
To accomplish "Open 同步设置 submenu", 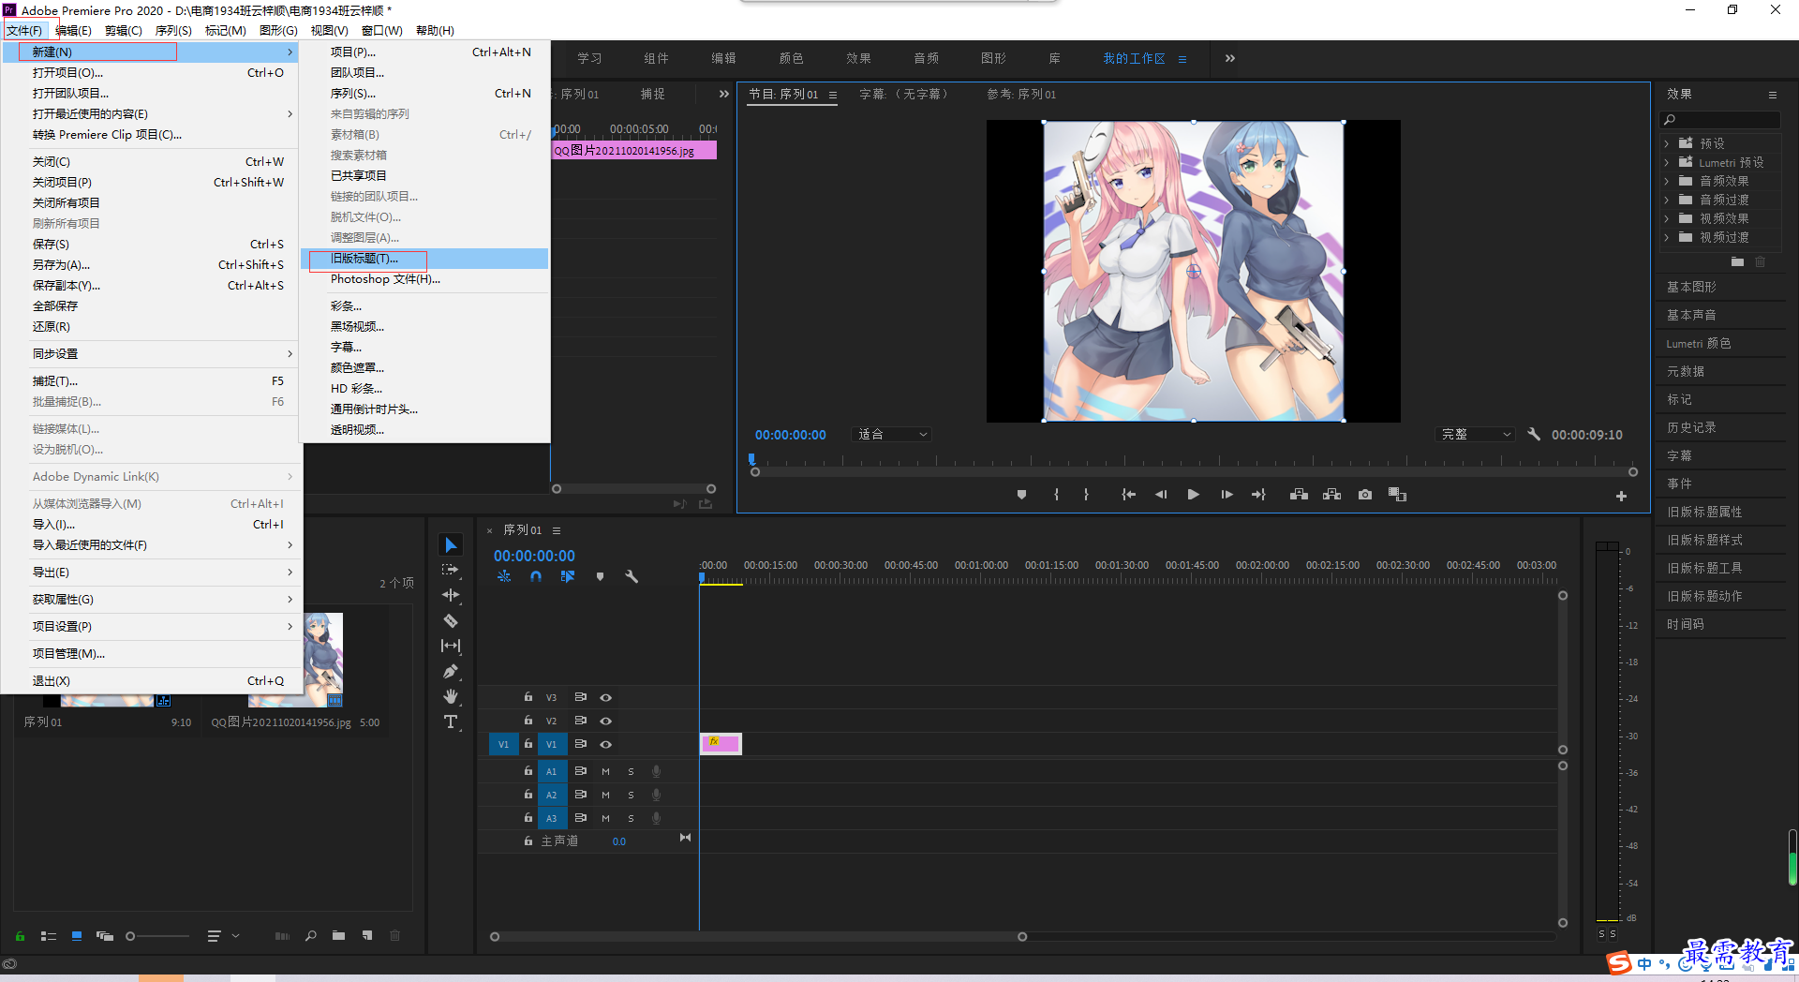I will pos(152,353).
